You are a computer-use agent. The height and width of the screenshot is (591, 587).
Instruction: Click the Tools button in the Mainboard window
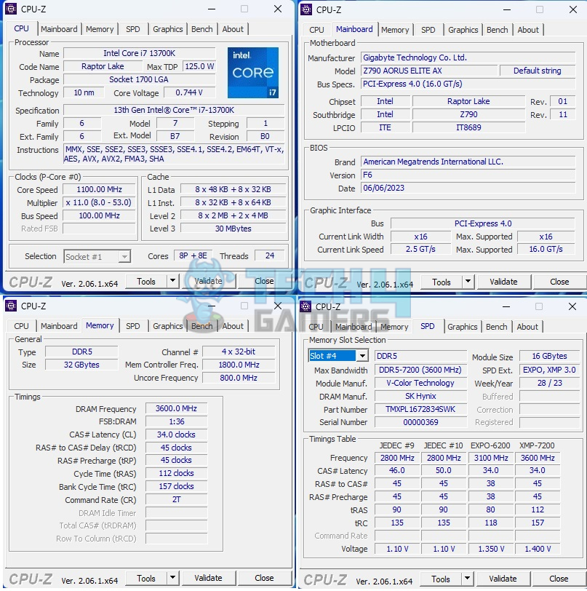pos(442,282)
